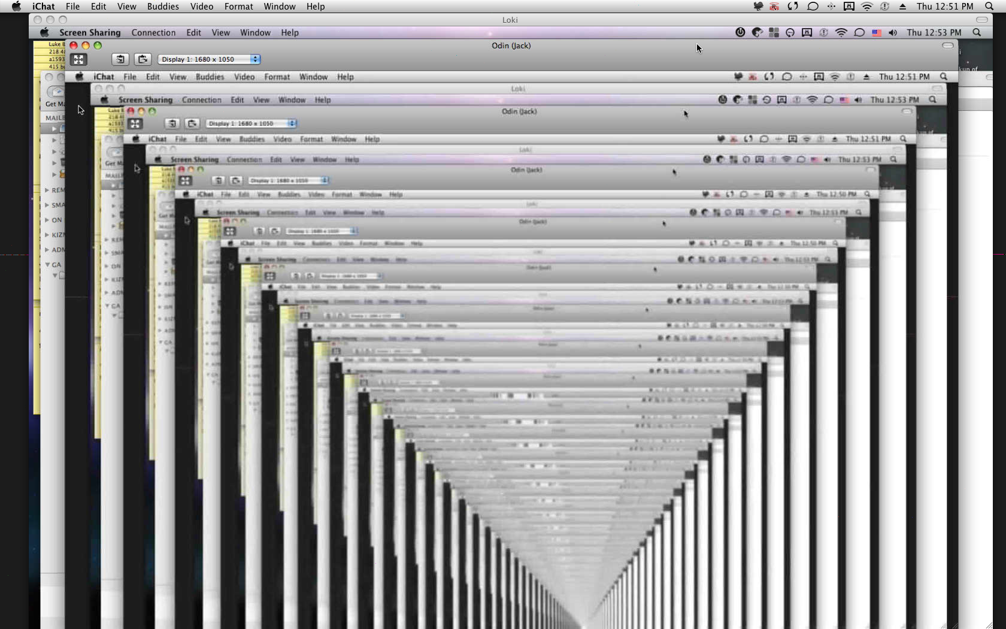Viewport: 1006px width, 629px height.
Task: Click the Odin (Jack) title of the outer window
Action: (x=511, y=46)
